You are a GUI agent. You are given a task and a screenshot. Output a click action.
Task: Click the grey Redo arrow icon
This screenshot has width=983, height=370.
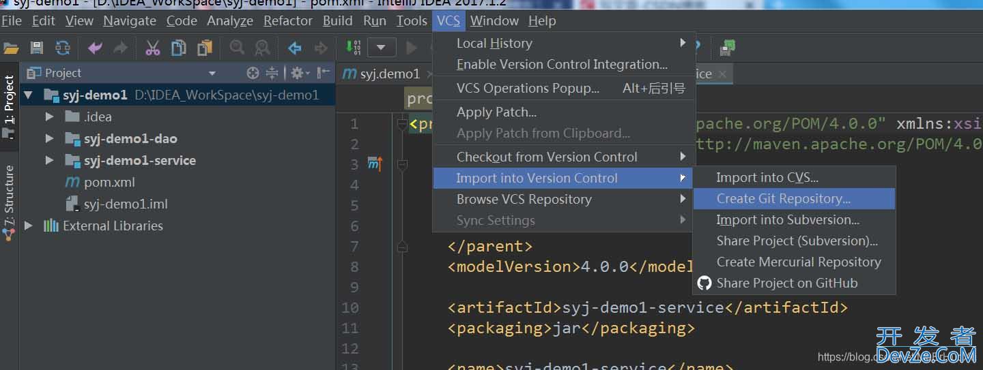pos(120,48)
